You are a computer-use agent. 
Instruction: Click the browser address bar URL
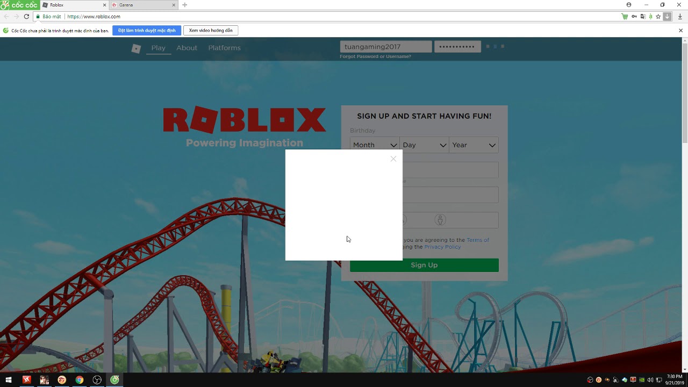(x=94, y=17)
